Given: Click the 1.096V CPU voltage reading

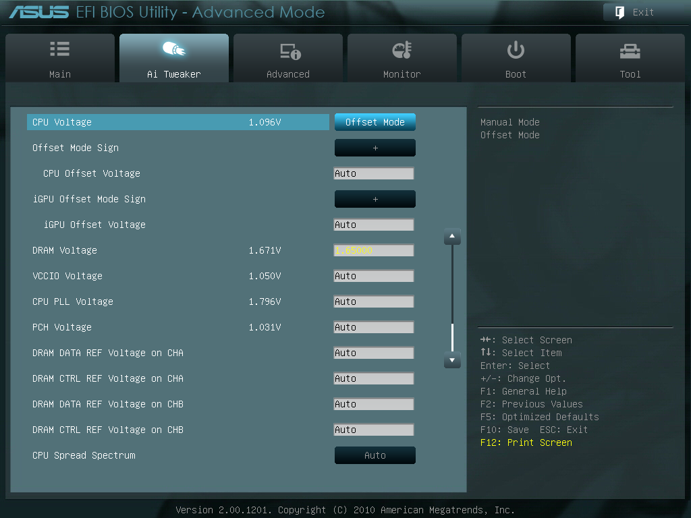Looking at the screenshot, I should pyautogui.click(x=265, y=122).
